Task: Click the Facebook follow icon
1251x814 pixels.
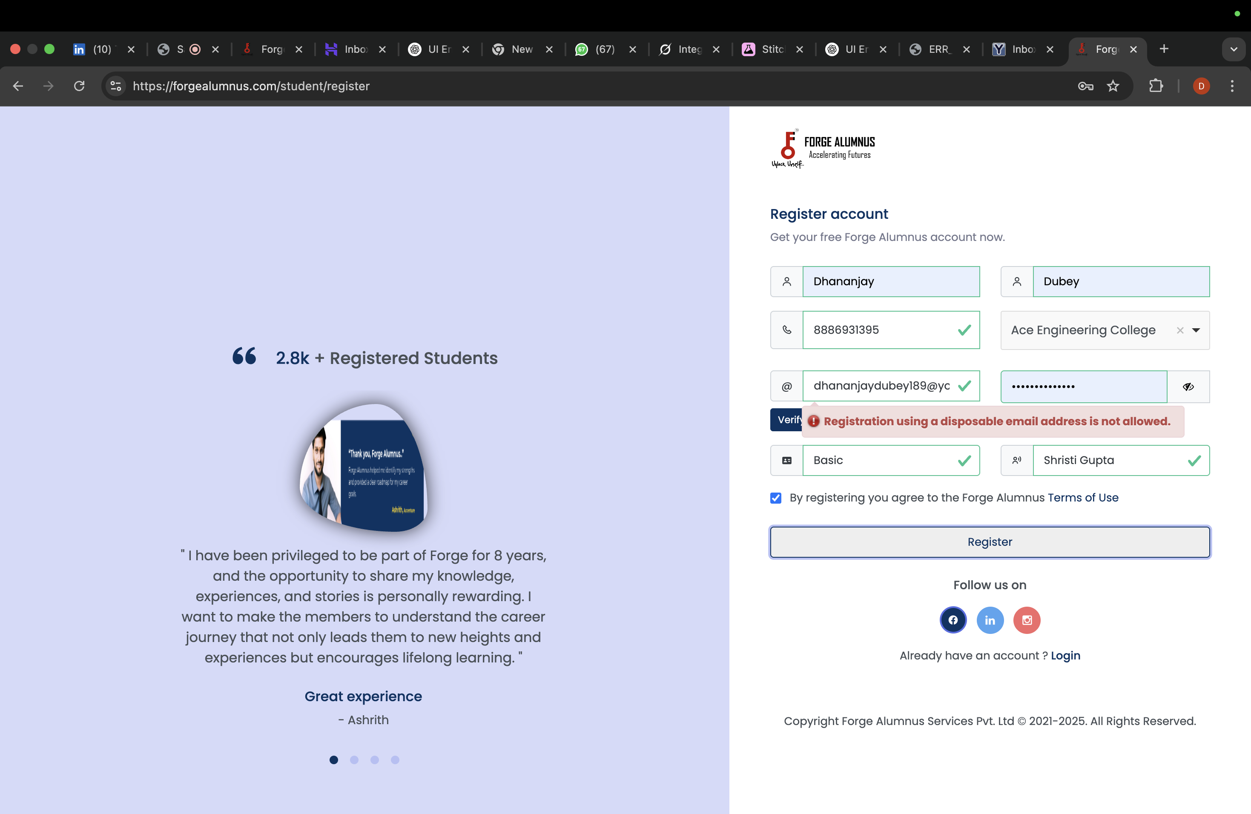Action: coord(953,620)
